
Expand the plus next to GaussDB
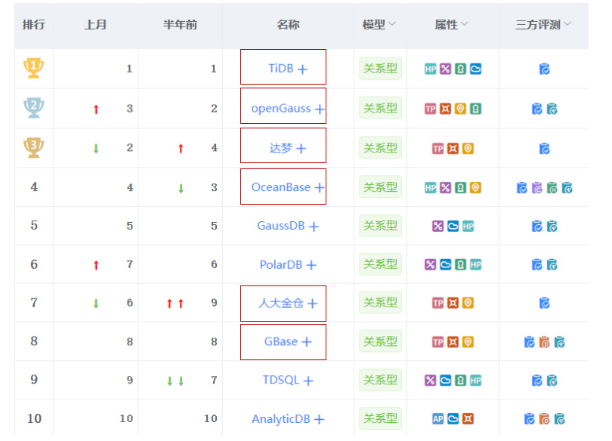[314, 227]
